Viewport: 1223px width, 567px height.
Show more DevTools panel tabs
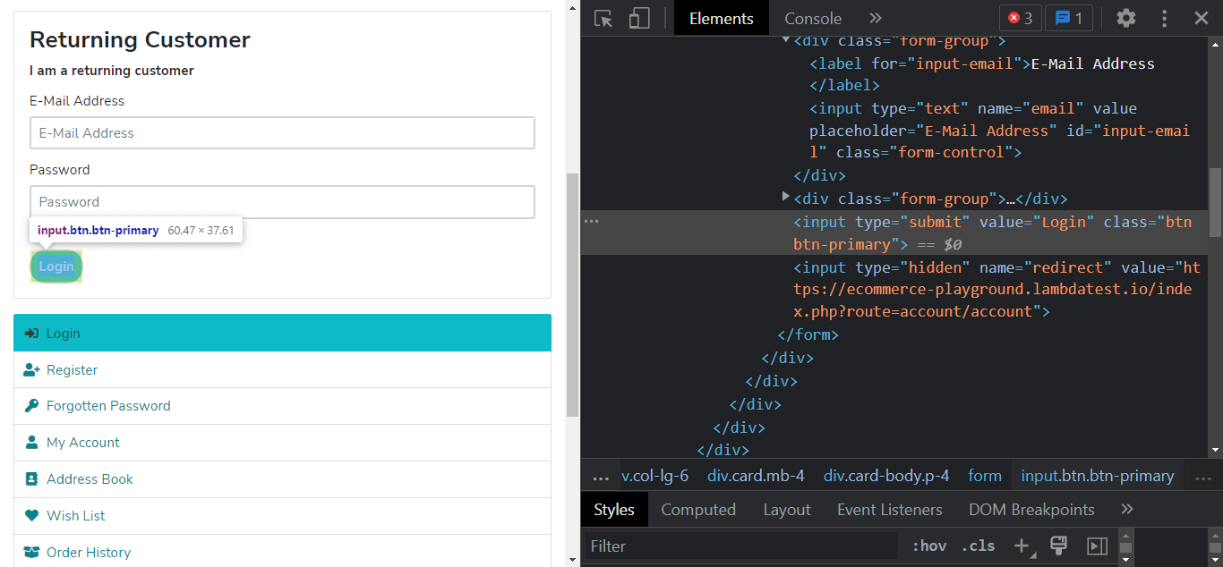tap(876, 18)
